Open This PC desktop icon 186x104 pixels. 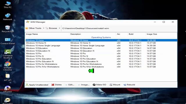(x=8, y=5)
